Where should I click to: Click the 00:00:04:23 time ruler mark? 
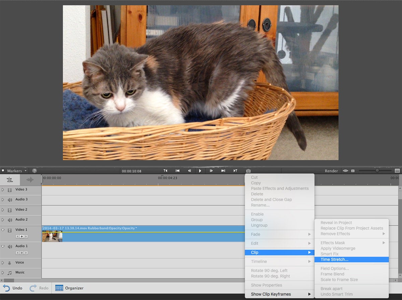tap(167, 178)
